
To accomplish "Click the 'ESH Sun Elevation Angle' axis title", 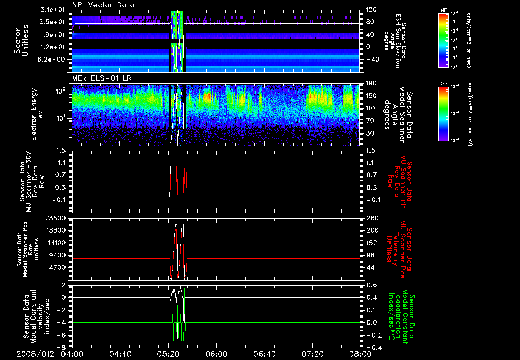I will 395,41.
